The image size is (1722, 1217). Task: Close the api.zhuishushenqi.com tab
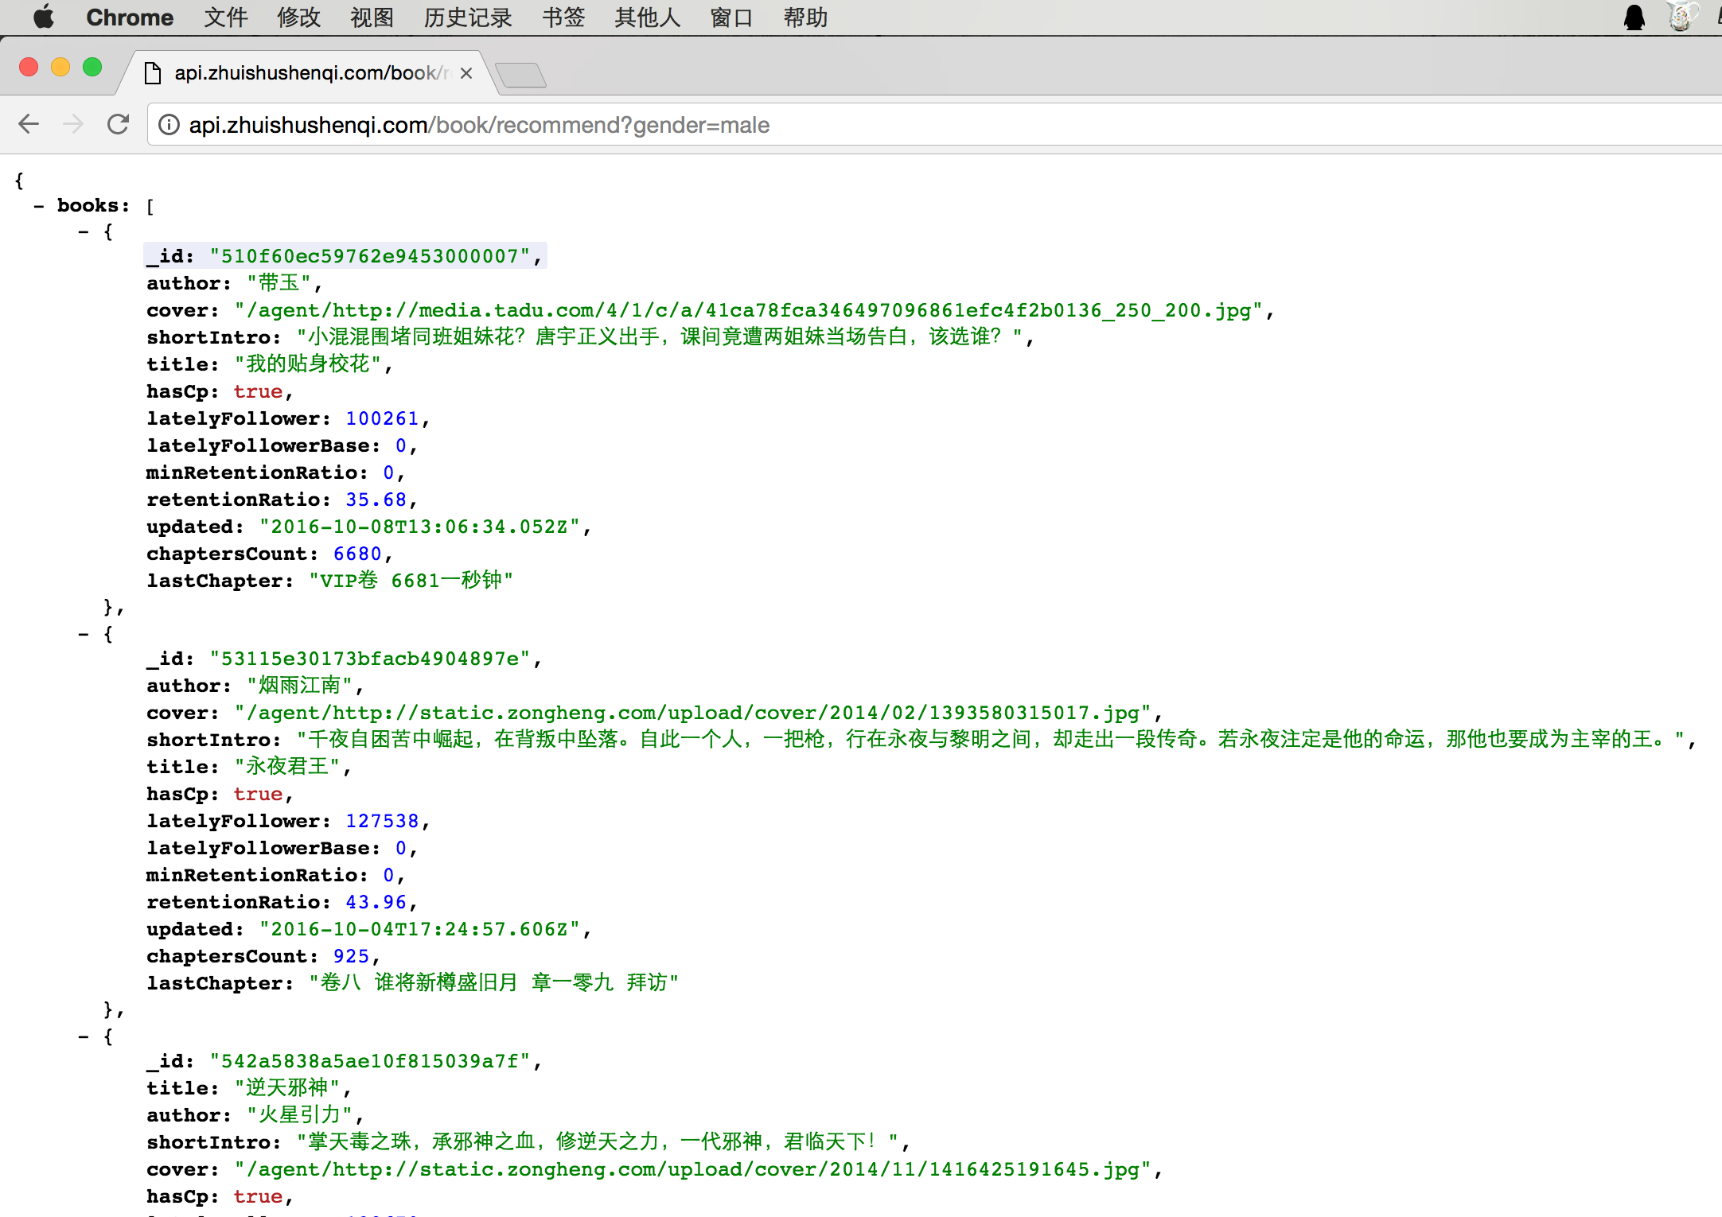tap(466, 73)
